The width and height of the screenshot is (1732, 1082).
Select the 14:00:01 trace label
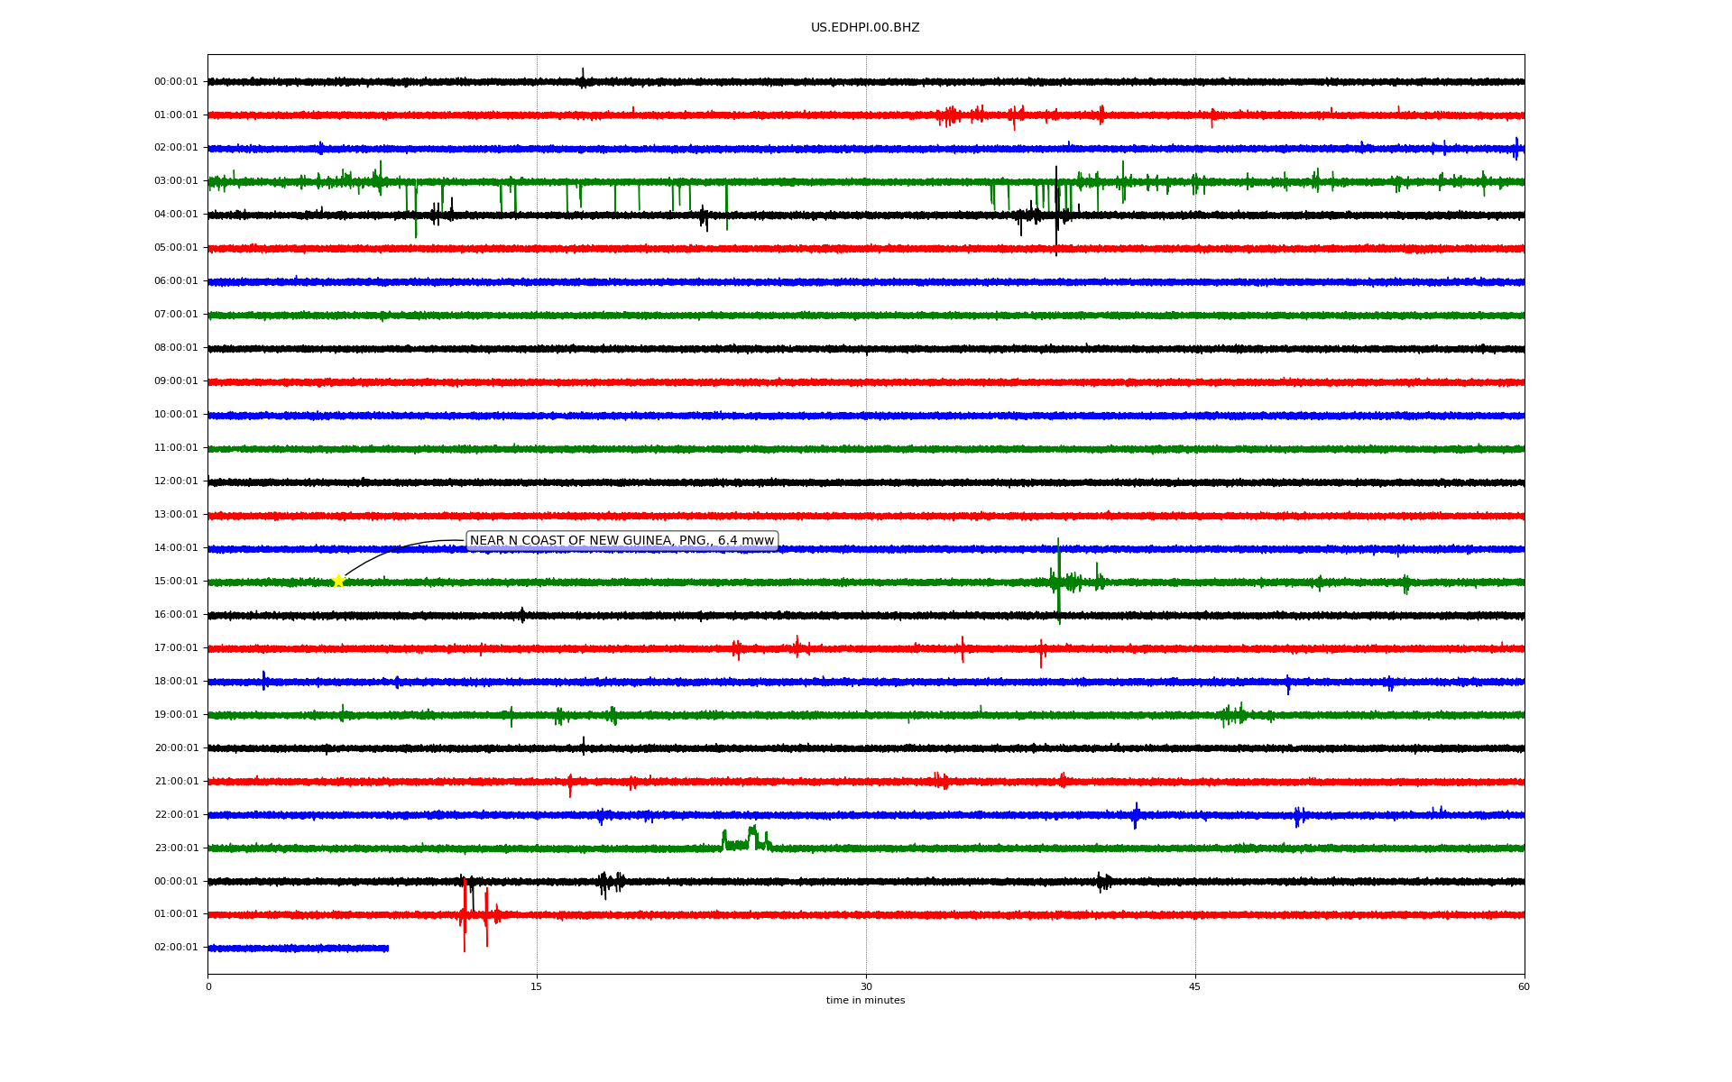point(176,548)
